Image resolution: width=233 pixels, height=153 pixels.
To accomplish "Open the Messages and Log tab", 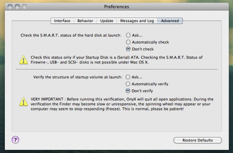I will (x=137, y=21).
